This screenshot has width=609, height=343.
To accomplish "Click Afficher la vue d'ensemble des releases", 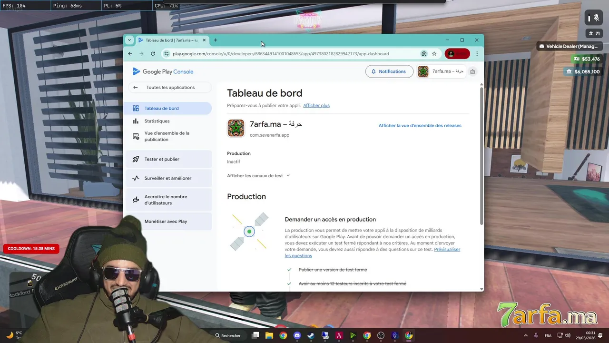I will (420, 125).
